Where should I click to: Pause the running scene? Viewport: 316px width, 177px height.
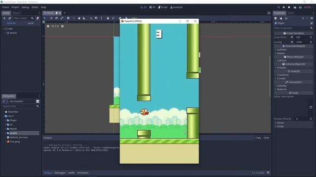284,7
